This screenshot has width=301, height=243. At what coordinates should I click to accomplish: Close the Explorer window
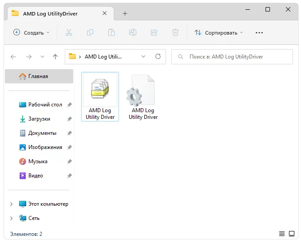point(288,9)
